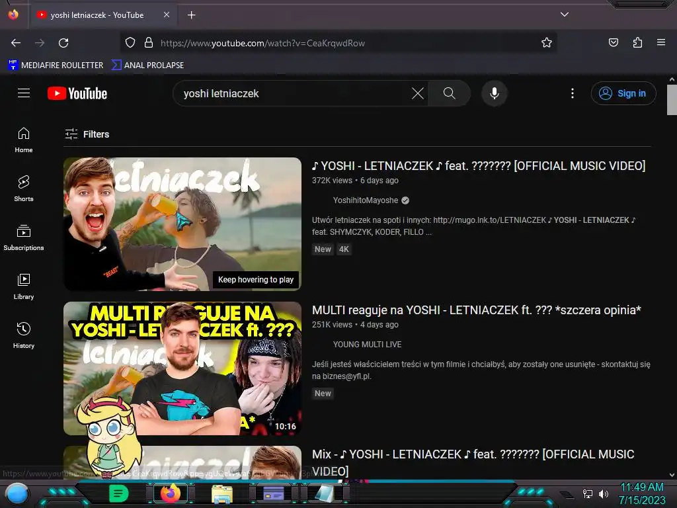Open MEDIAFIRE ROULETTER bookmark

coord(56,65)
